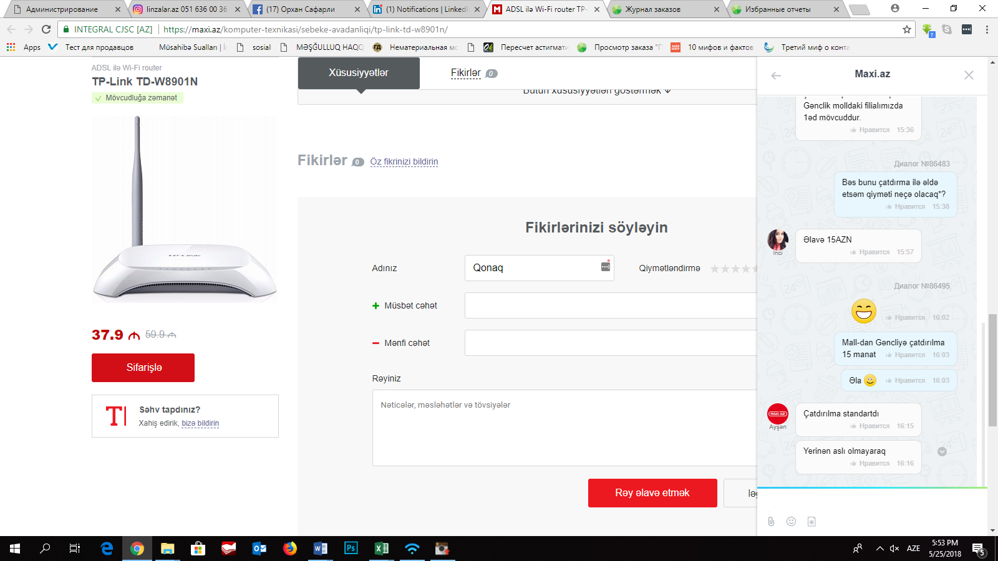Show hidden system tray icons
This screenshot has height=561, width=998.
coord(879,549)
